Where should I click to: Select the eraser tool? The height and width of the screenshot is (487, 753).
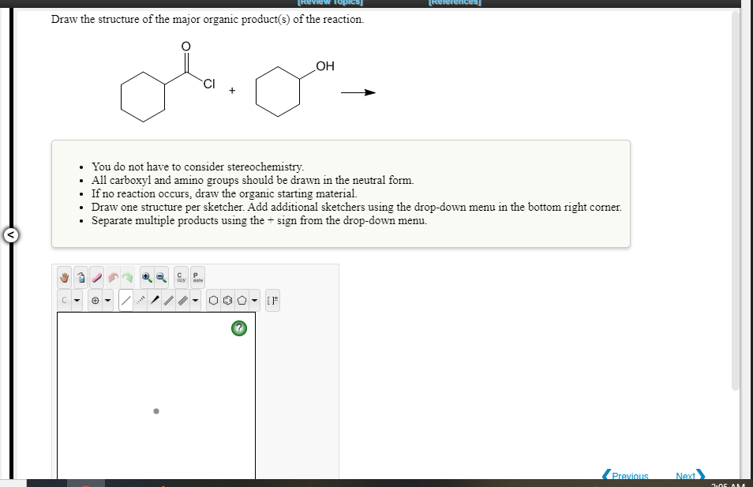[x=96, y=278]
